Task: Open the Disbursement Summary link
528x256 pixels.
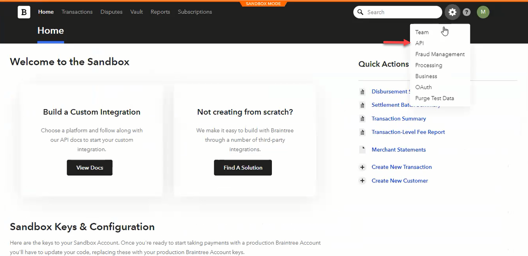Action: coord(390,92)
